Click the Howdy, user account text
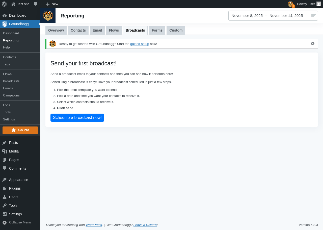 (306, 4)
